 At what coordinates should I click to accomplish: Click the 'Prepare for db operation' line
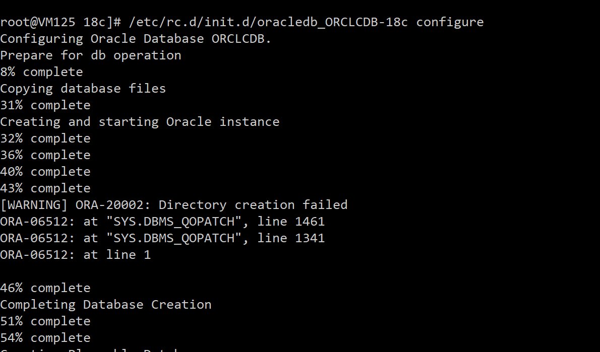click(91, 55)
